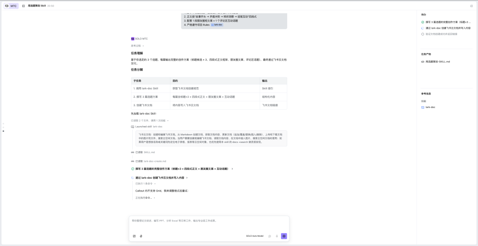Click the MTC mode button in the top bar
The image size is (478, 246).
click(x=11, y=6)
